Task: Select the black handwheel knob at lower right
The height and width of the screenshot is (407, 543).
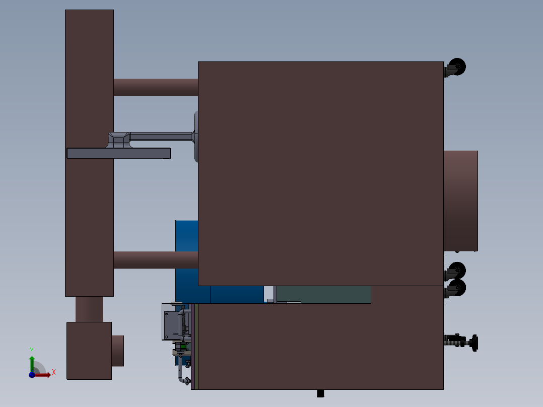Action: click(474, 343)
